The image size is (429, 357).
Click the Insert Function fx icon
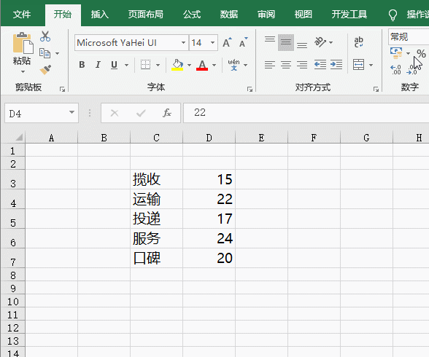166,113
